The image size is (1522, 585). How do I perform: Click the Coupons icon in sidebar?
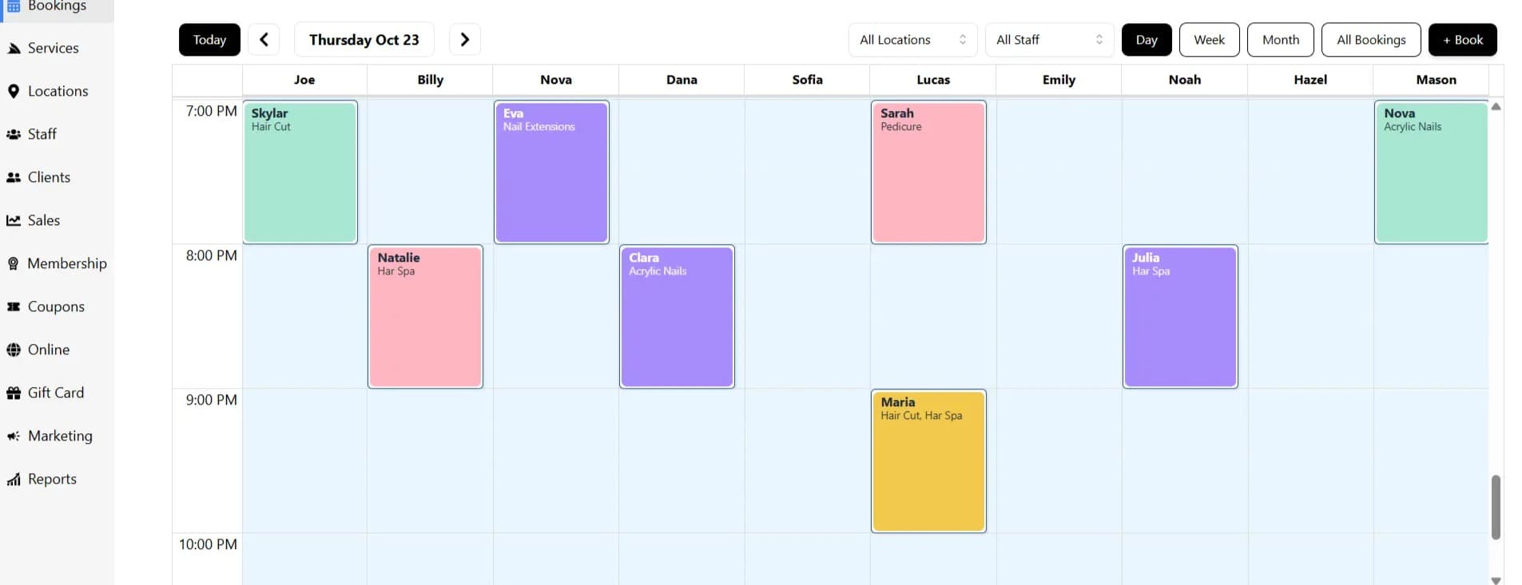[13, 306]
